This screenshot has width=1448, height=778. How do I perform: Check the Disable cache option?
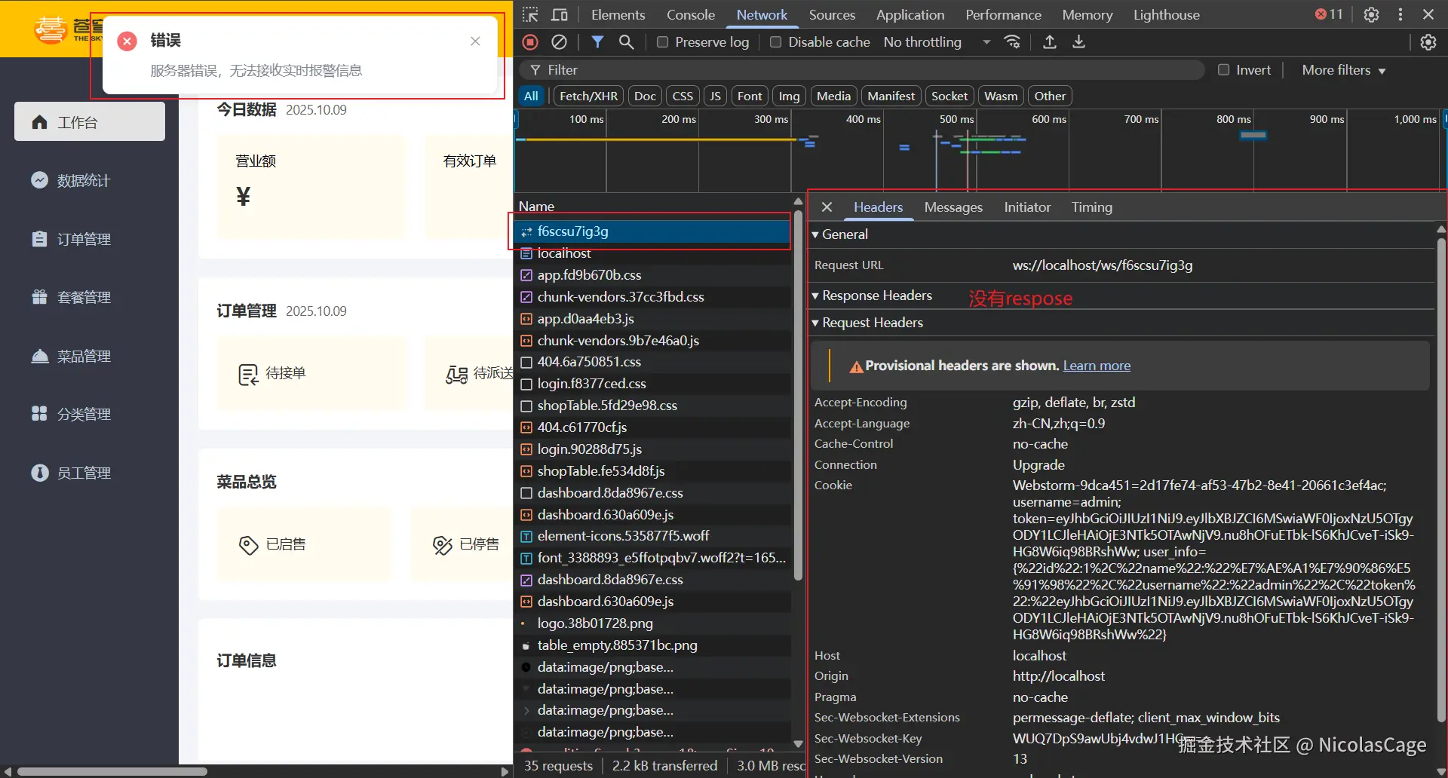coord(775,42)
